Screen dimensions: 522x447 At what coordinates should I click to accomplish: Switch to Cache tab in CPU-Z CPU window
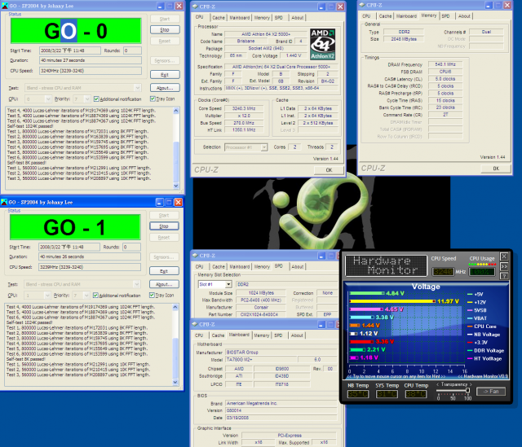click(x=219, y=18)
